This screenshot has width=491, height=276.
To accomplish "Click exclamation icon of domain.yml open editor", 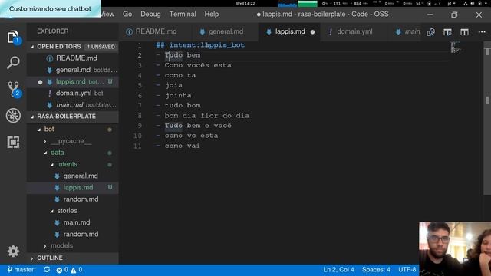I will [49, 94].
